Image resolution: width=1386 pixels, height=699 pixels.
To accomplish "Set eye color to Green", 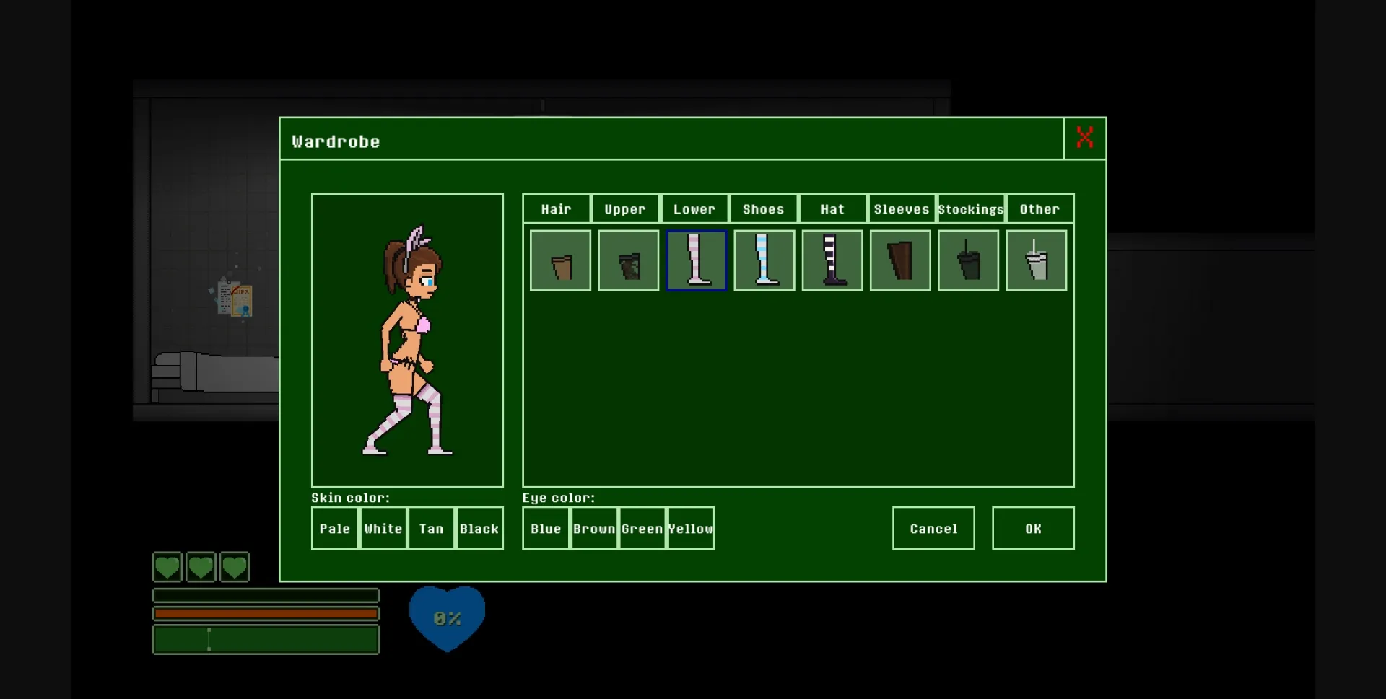I will coord(642,528).
